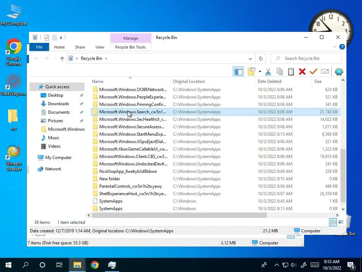
Task: Switch to the Share ribbon tab
Action: pos(80,47)
